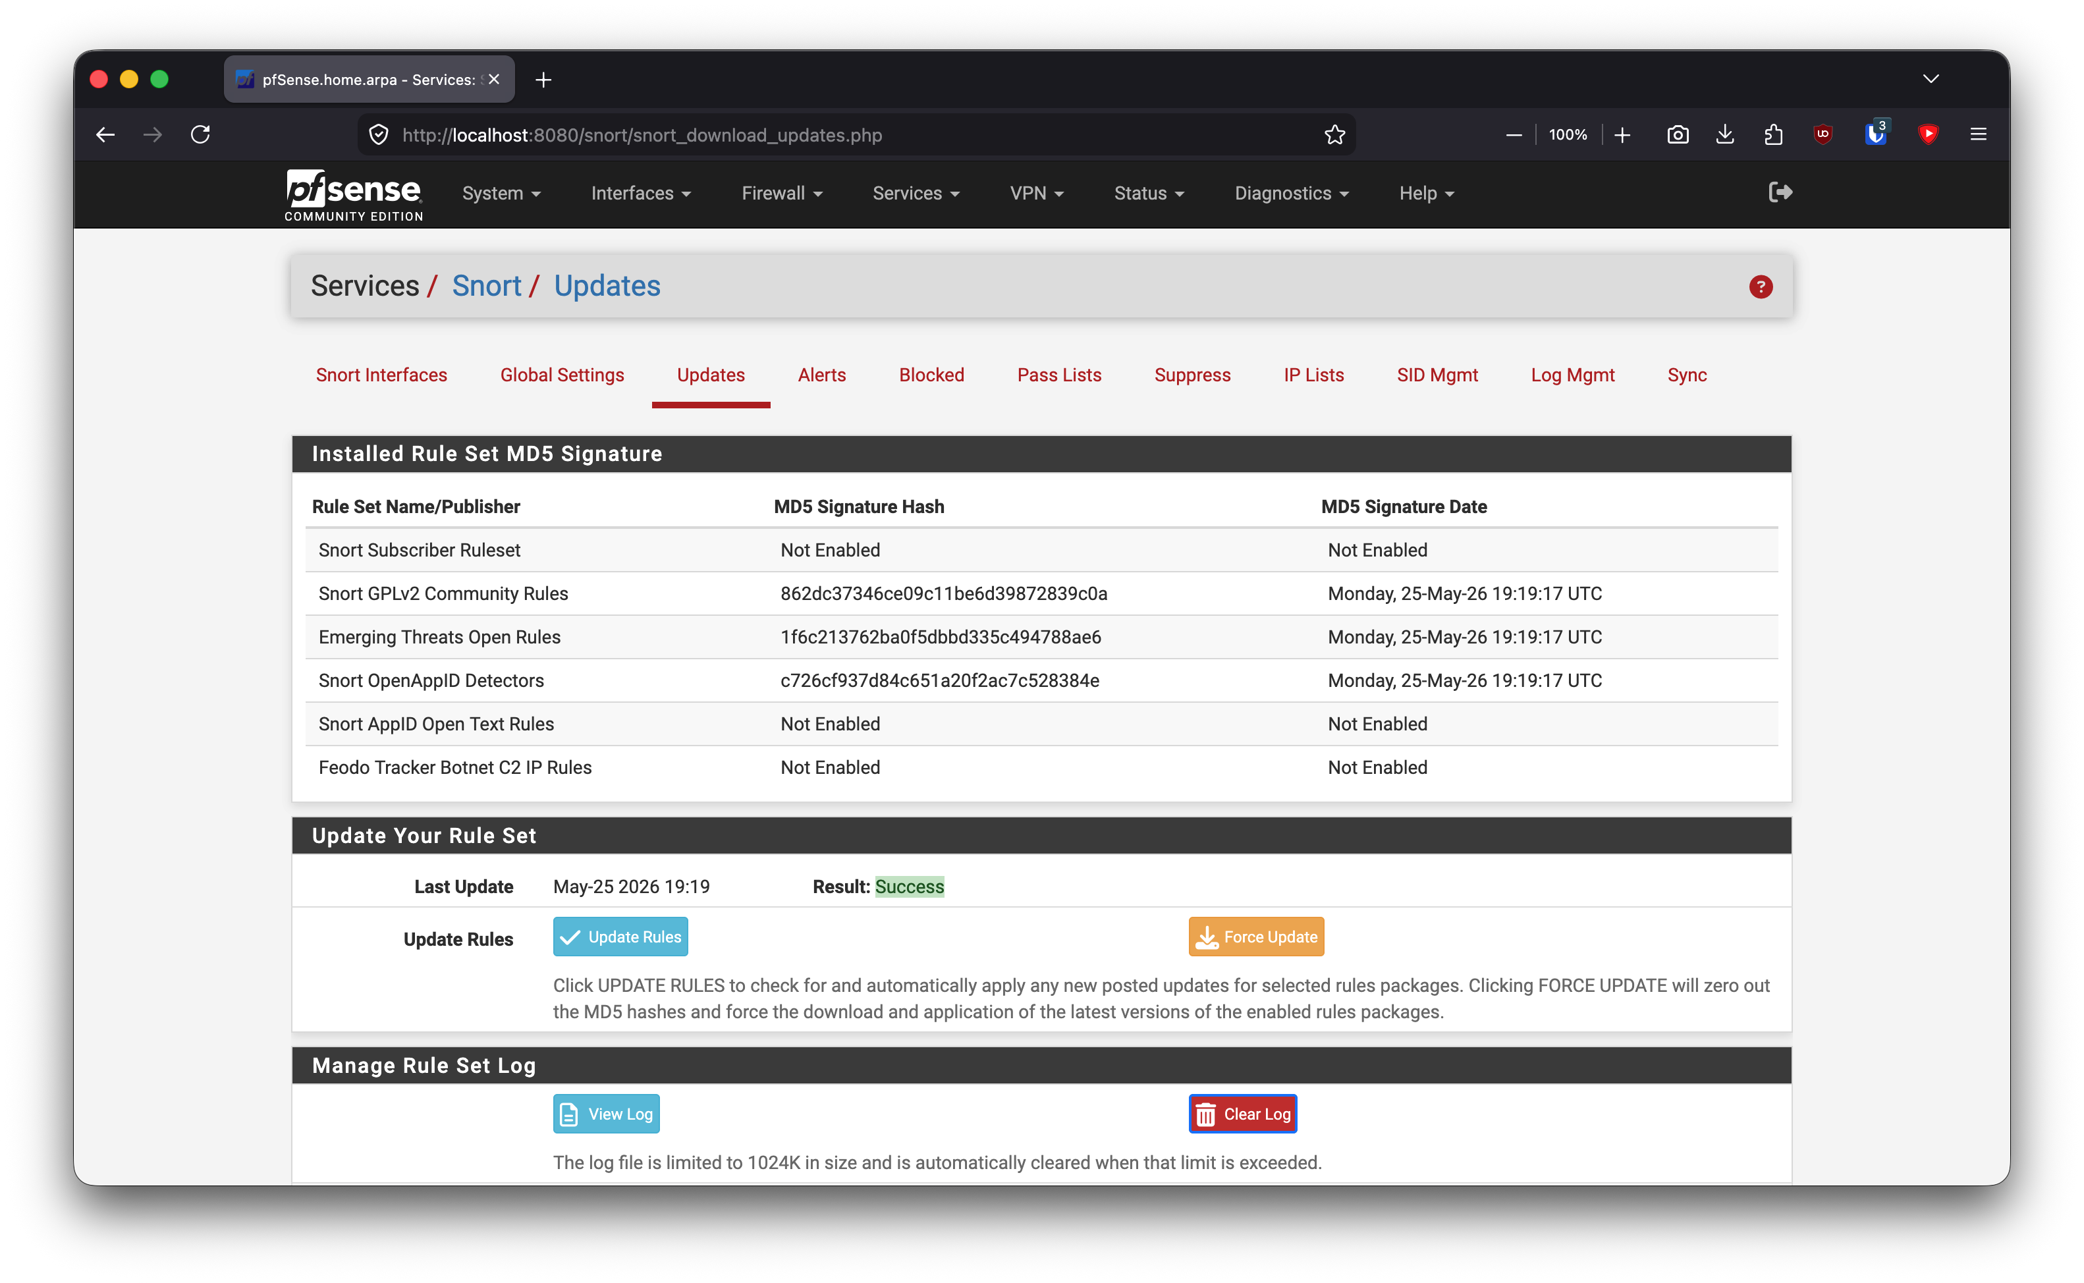Switch to the Sync tab

[x=1687, y=375]
